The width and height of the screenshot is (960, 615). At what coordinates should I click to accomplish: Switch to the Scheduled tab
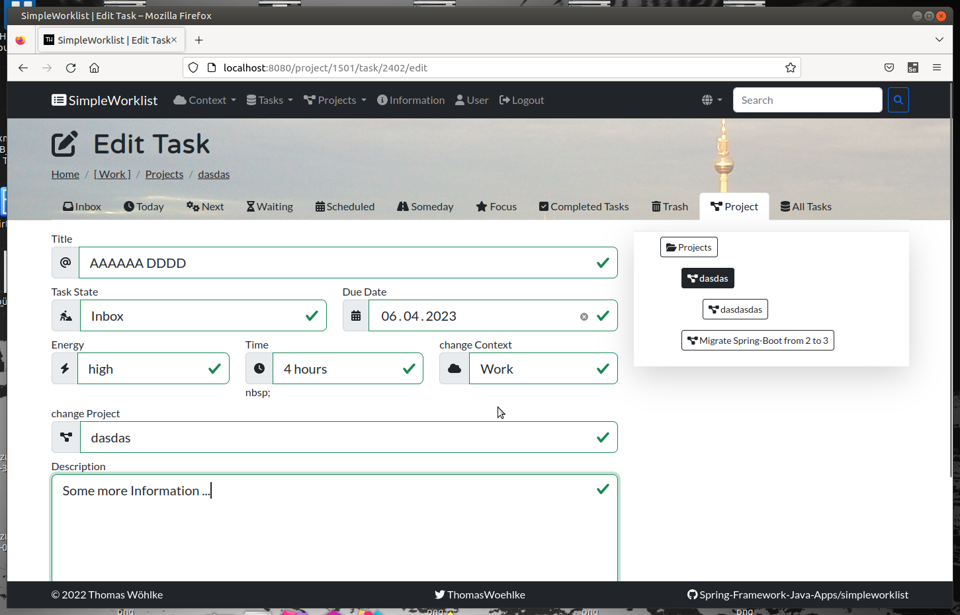point(345,207)
